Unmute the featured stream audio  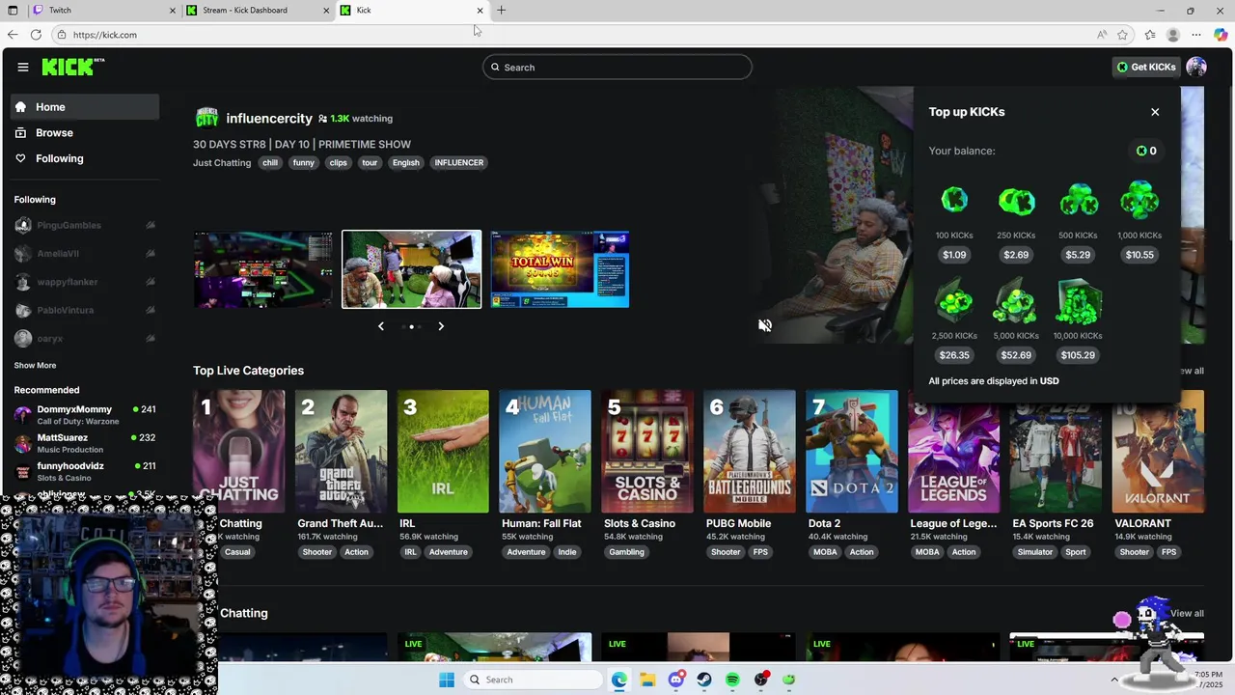point(765,325)
